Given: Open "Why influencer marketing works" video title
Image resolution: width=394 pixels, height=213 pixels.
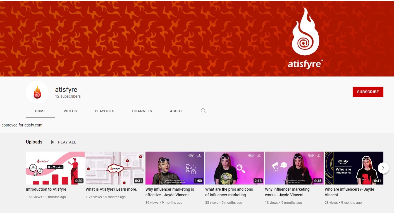Looking at the screenshot, I should pos(287,192).
